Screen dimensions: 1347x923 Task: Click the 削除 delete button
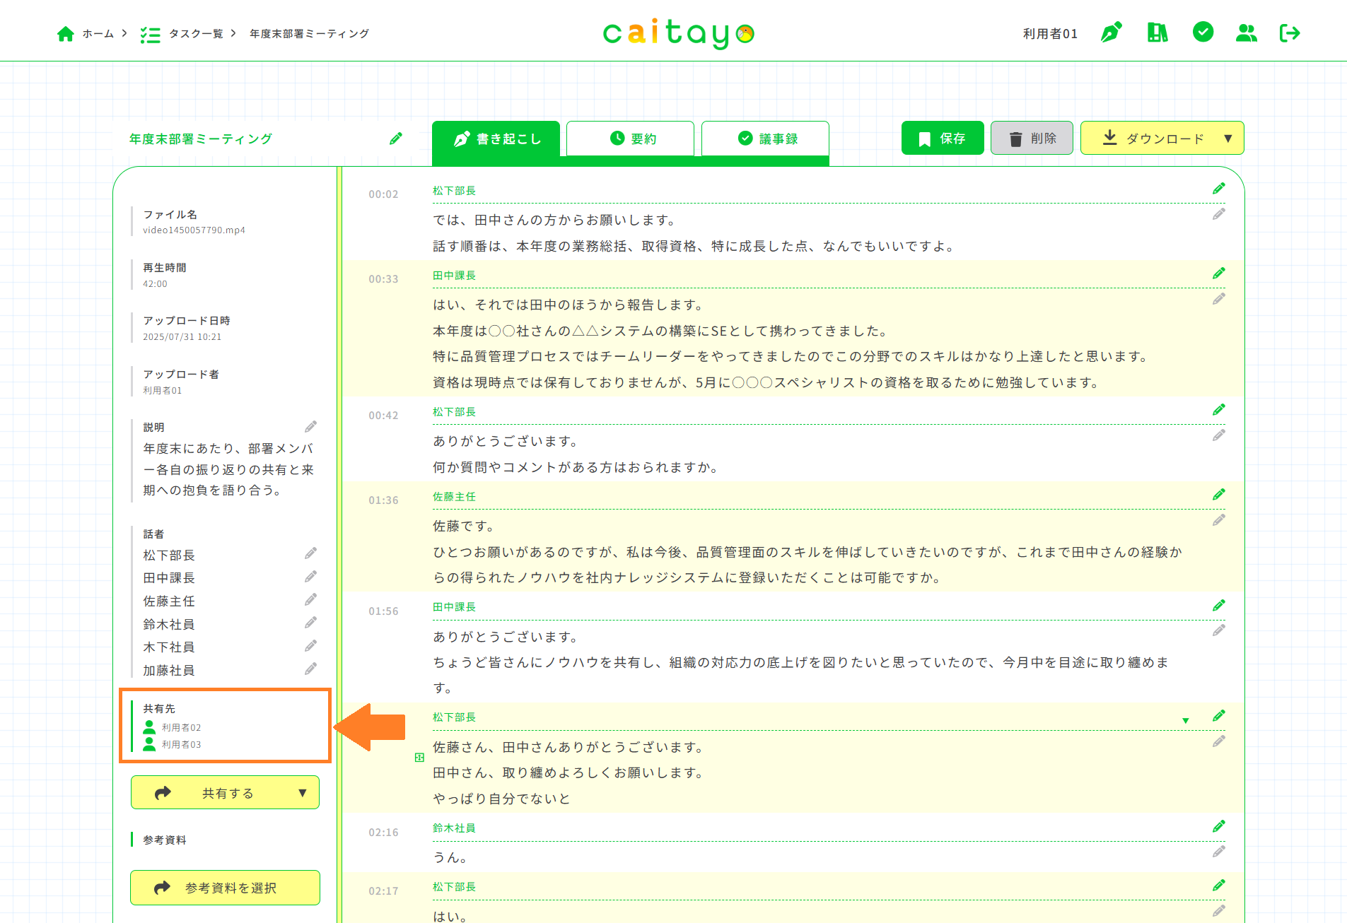click(x=1031, y=139)
